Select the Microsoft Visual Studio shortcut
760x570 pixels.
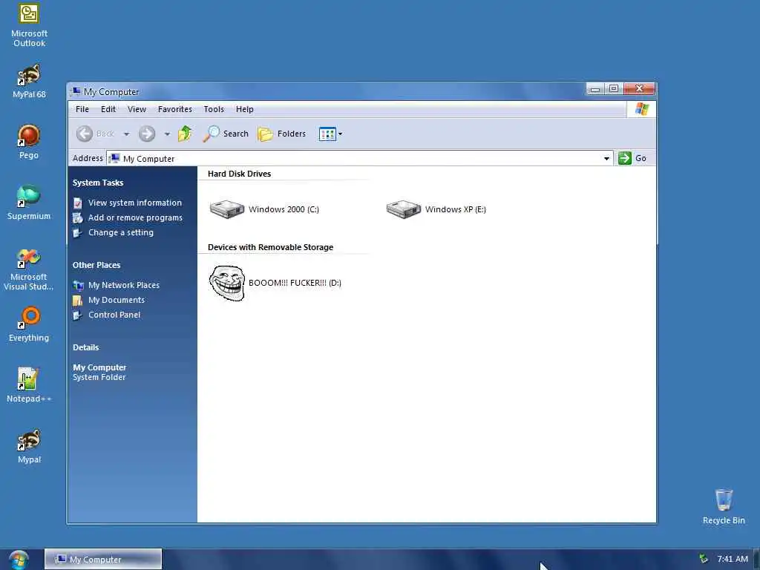click(x=29, y=269)
